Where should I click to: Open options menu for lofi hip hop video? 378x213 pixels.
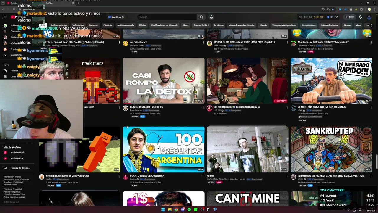coord(287,107)
